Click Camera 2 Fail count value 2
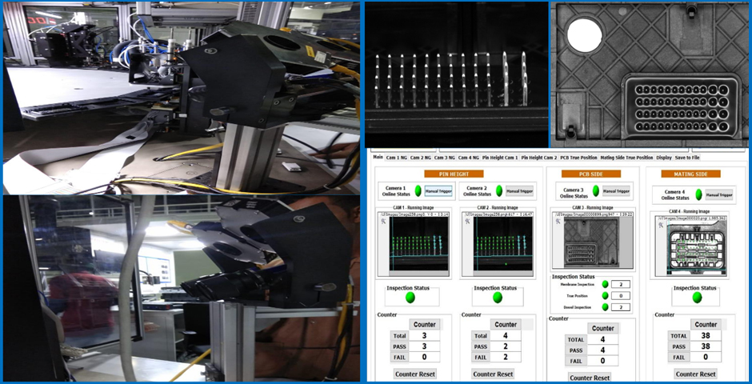 506,357
